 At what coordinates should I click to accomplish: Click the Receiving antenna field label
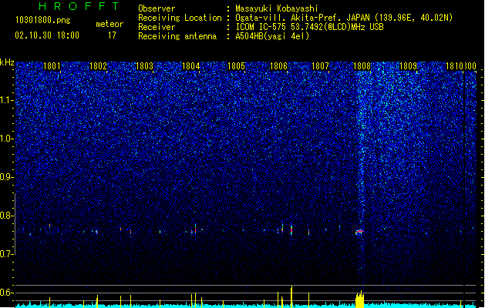(x=177, y=36)
